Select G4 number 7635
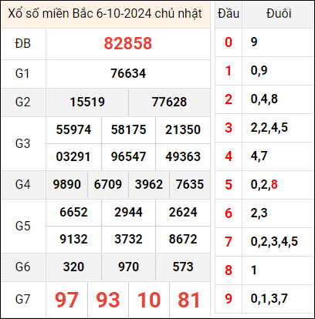The height and width of the screenshot is (319, 315). click(x=190, y=184)
